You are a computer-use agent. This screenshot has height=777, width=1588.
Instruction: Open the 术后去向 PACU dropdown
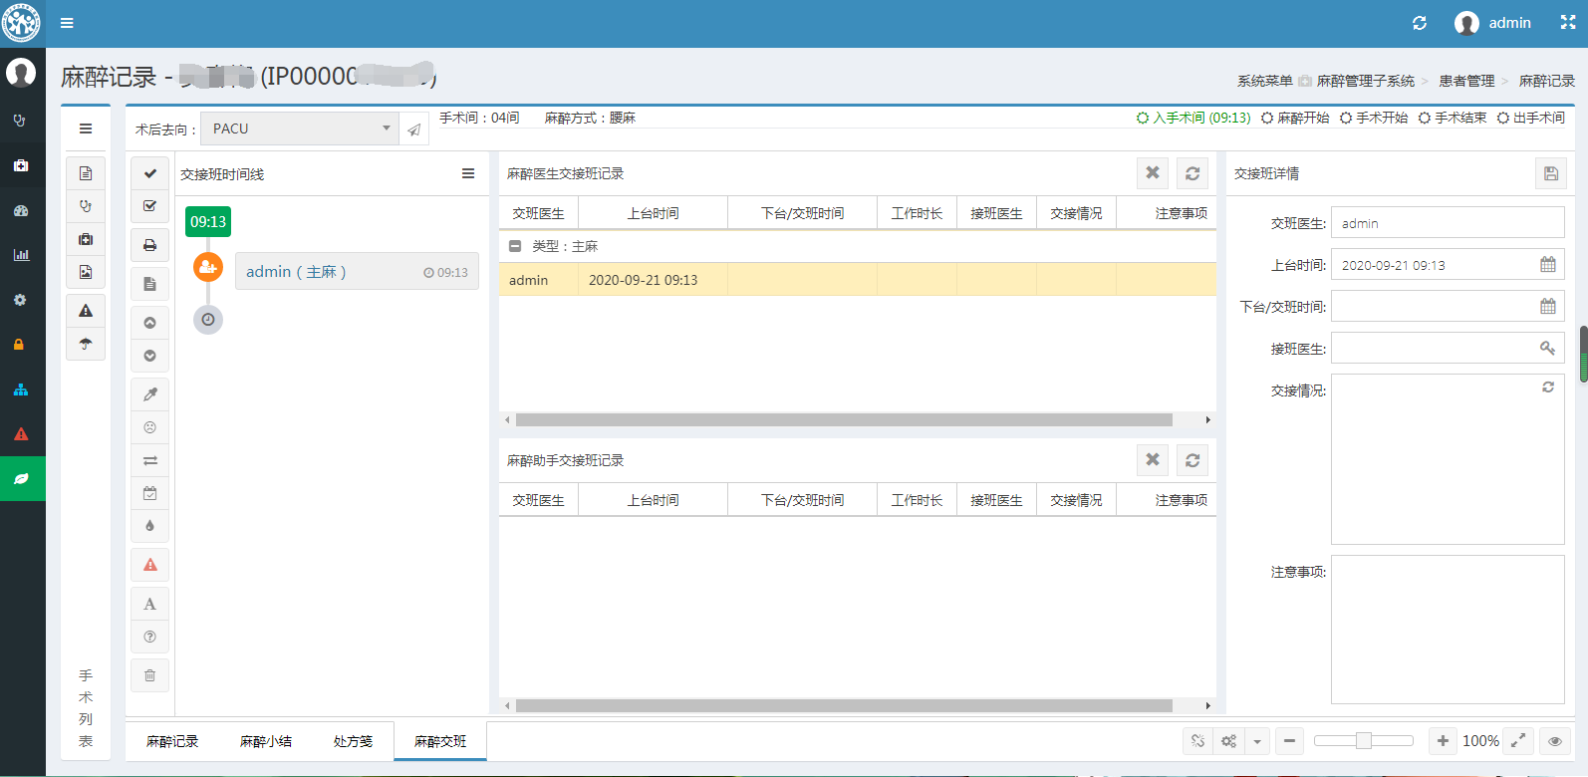[299, 129]
